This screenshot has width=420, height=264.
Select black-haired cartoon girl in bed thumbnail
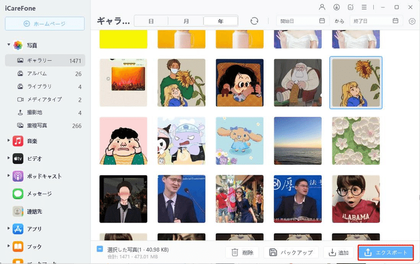239,82
